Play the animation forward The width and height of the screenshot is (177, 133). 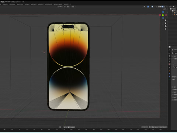pos(70,127)
